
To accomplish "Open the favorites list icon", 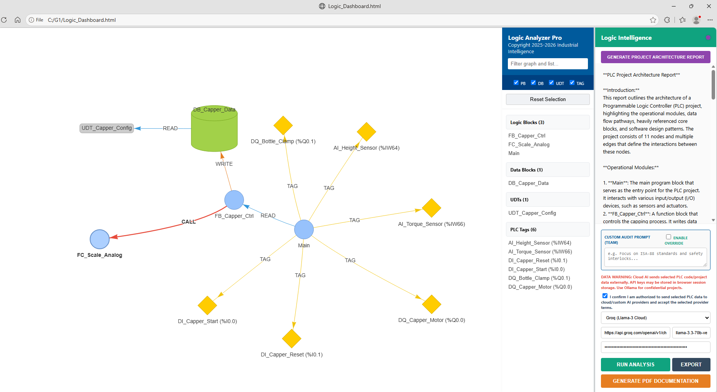I will 683,20.
